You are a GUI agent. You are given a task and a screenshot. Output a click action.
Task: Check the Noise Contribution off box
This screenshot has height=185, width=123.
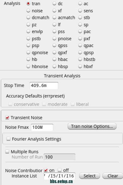[60, 170]
